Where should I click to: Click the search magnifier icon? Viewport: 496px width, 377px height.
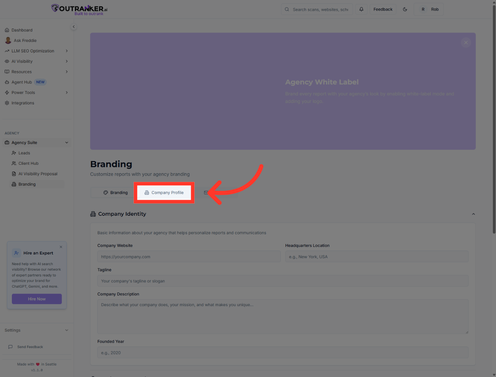point(287,9)
